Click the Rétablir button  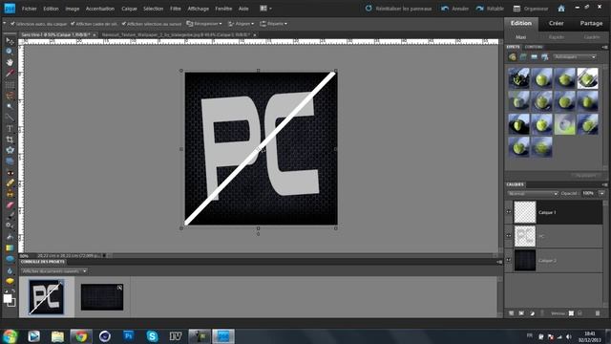pos(490,9)
